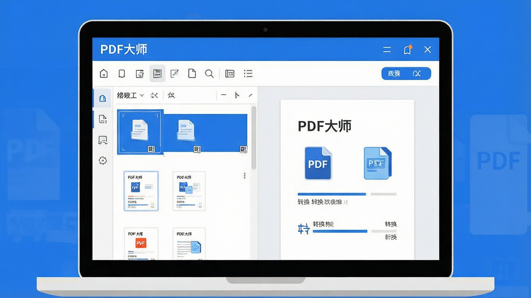Create a new blank page icon
The image size is (531, 298).
(192, 73)
